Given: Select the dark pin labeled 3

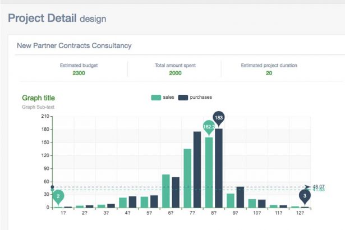Looking at the screenshot, I should (x=305, y=196).
